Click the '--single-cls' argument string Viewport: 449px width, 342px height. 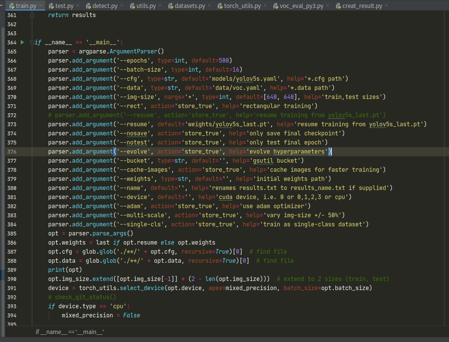141,224
